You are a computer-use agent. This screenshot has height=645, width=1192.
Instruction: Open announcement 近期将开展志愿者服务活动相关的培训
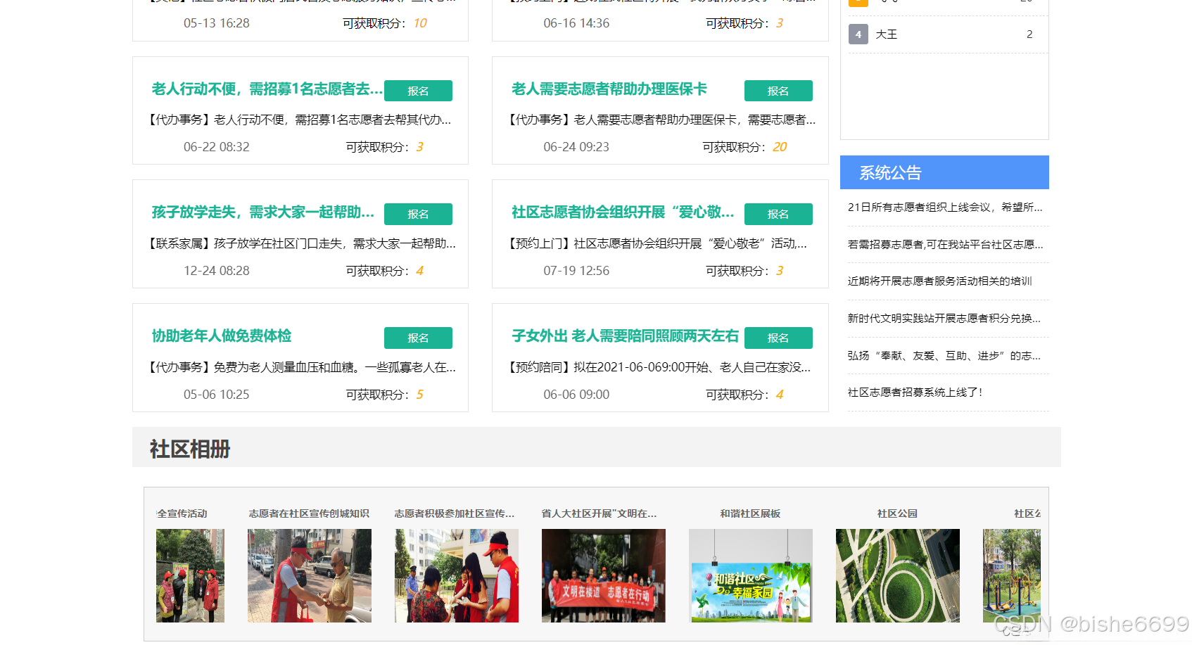click(x=939, y=281)
